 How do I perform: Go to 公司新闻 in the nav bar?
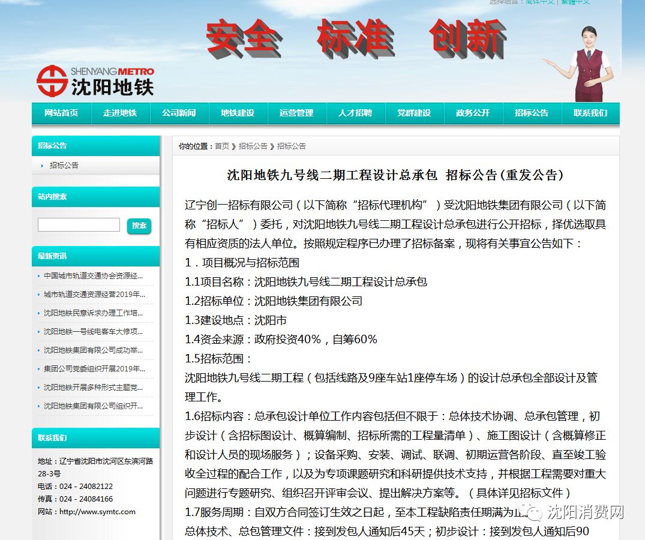pyautogui.click(x=179, y=113)
